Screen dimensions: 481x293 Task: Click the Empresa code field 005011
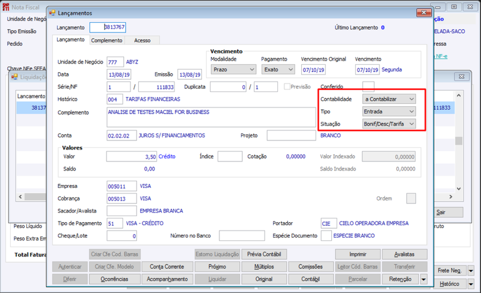[121, 186]
